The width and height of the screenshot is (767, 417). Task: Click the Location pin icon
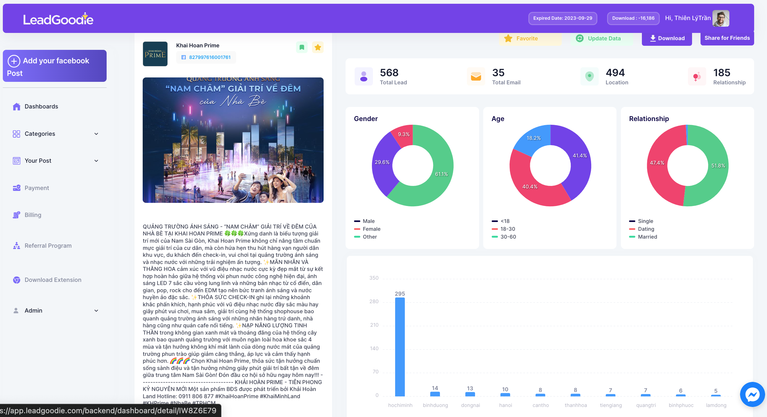(589, 77)
